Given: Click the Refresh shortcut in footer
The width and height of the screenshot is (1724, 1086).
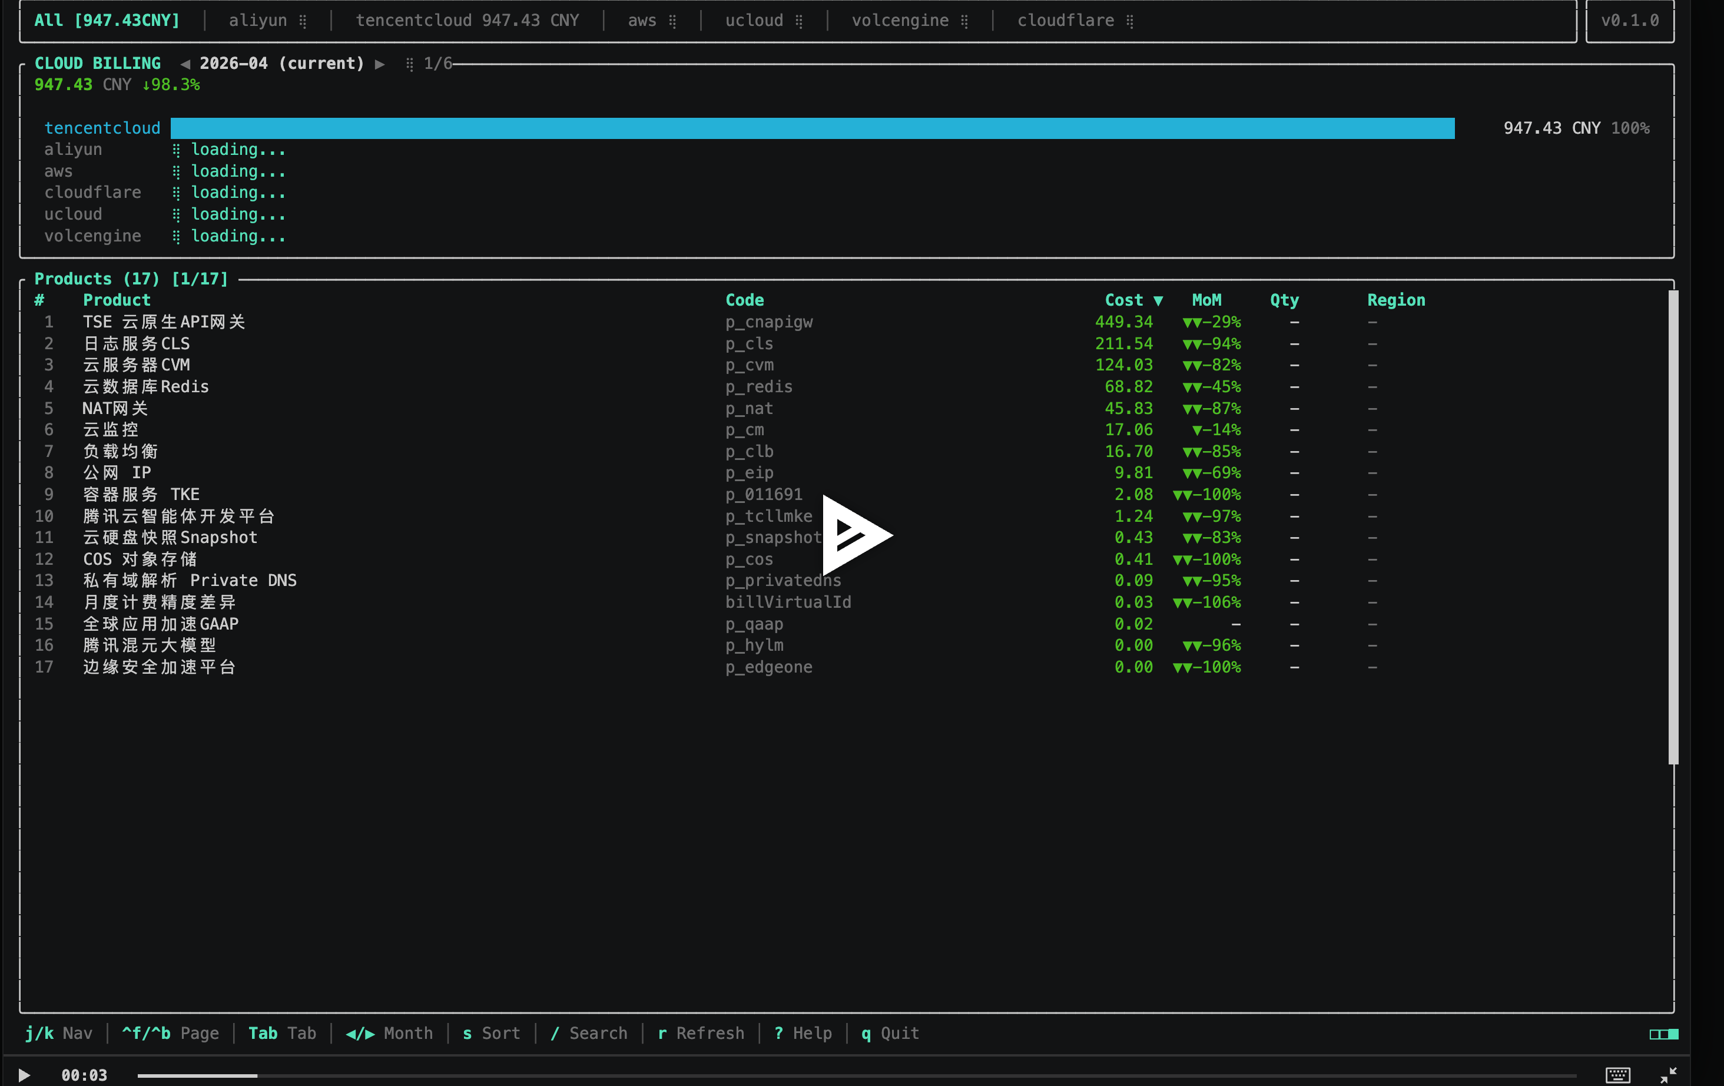Looking at the screenshot, I should coord(701,1033).
